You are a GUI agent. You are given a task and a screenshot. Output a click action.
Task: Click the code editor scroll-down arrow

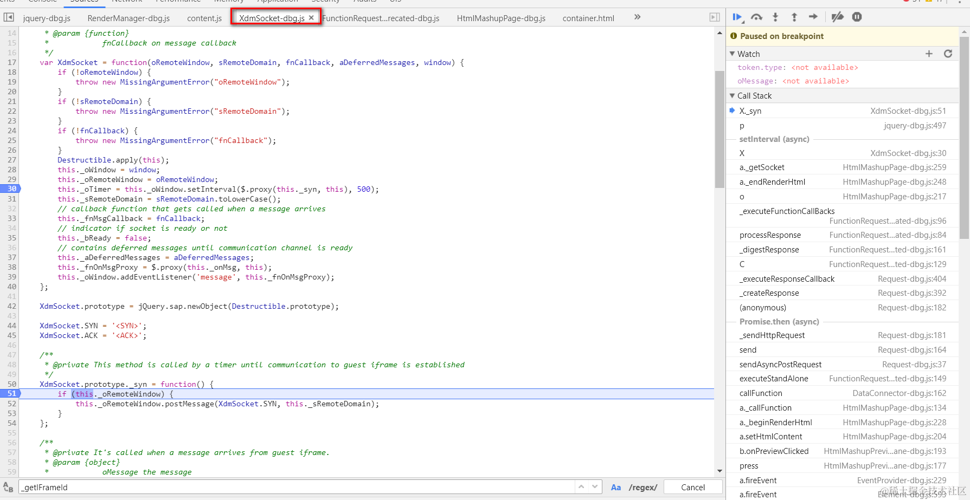pos(720,471)
